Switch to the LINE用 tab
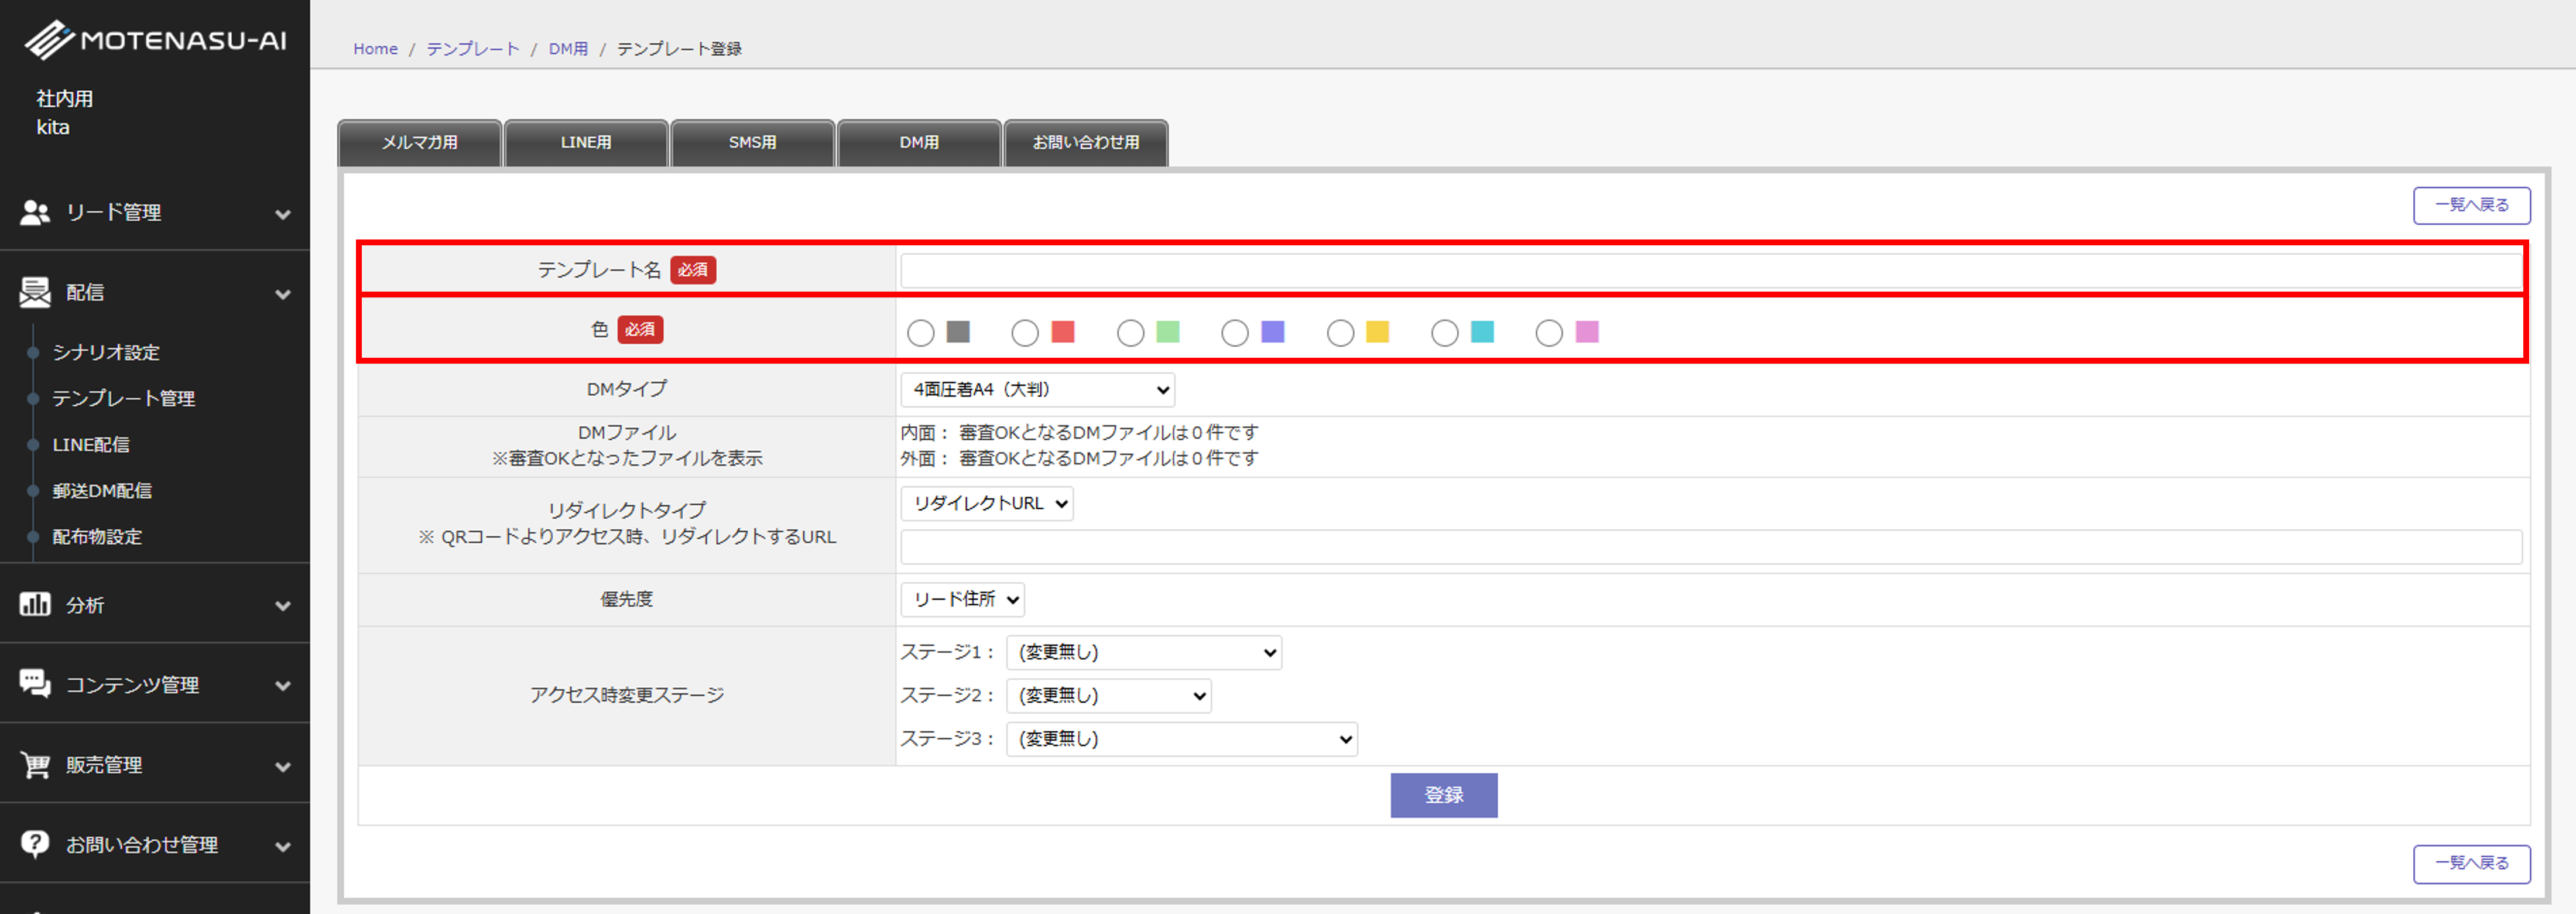 click(x=586, y=143)
